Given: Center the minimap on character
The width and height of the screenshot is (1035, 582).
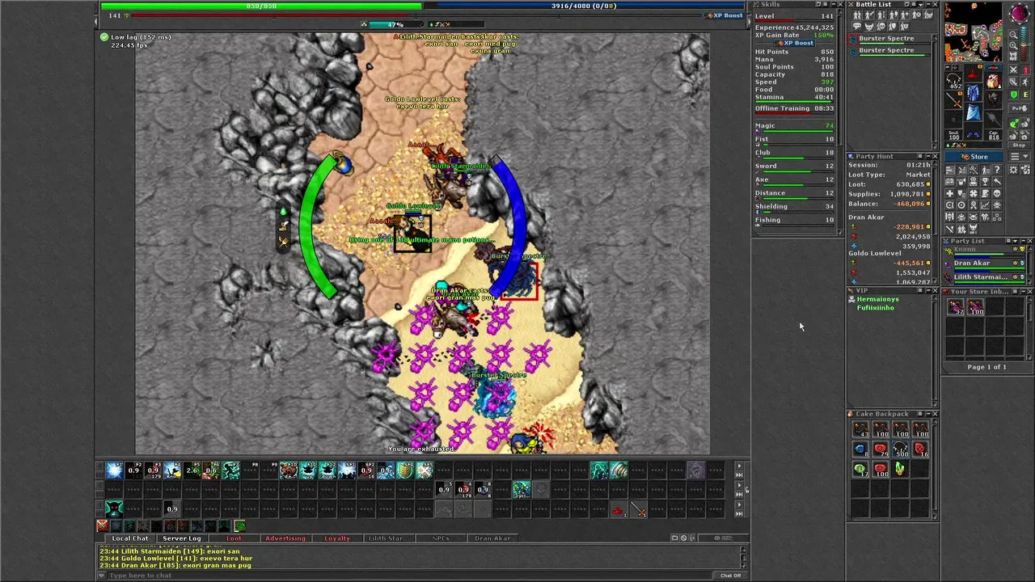Looking at the screenshot, I should [1013, 57].
